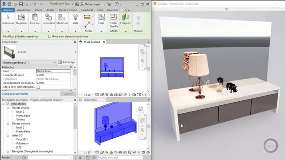Click the Save disk icon
285x160 pixels.
click(21, 4)
